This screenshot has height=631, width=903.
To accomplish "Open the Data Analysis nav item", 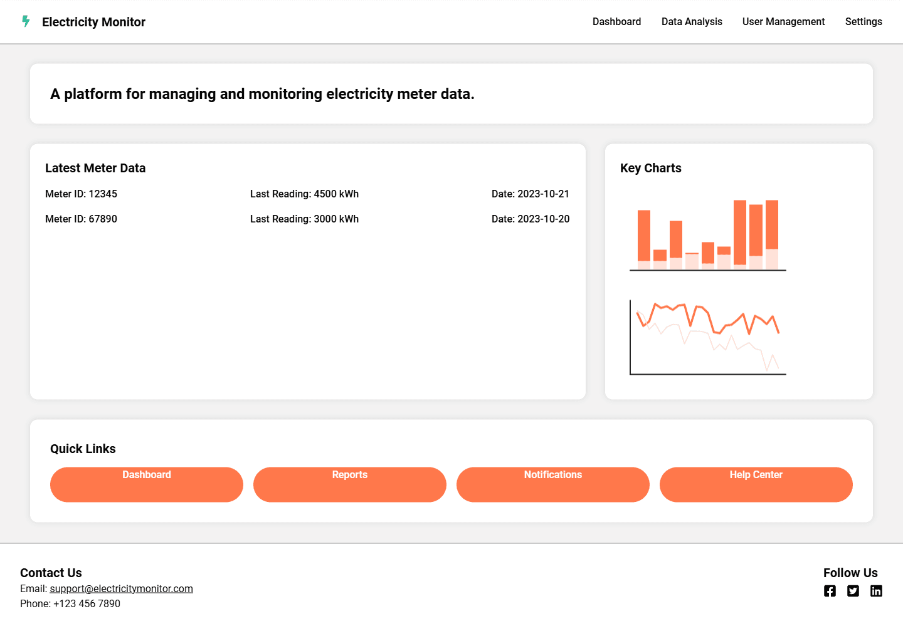I will (x=692, y=22).
